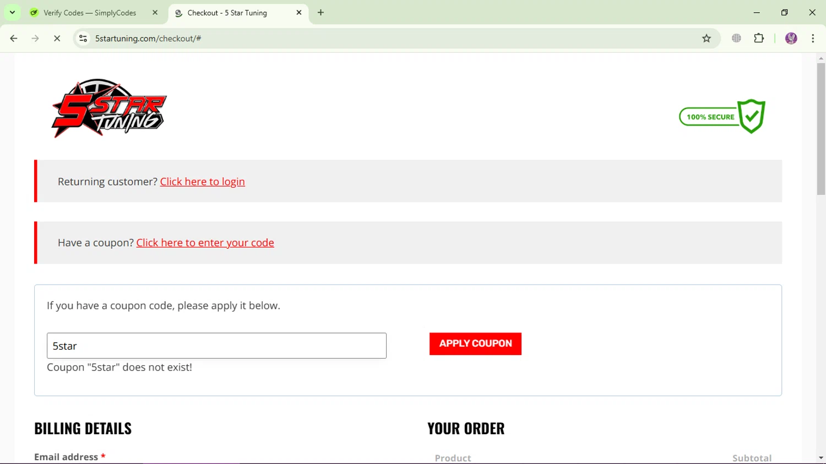Bookmark this page with star icon
This screenshot has height=464, width=826.
[707, 39]
